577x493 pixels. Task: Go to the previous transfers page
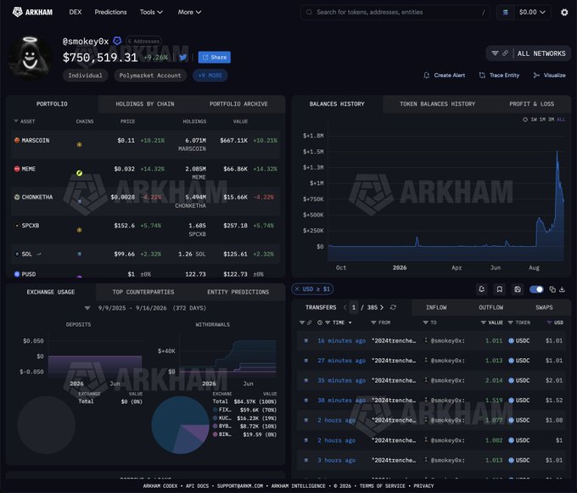345,307
